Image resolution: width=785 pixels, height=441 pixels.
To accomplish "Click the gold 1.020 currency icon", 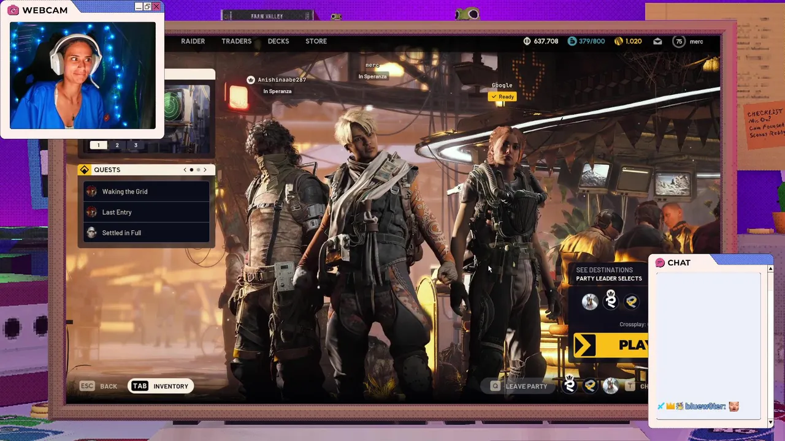I will click(619, 41).
